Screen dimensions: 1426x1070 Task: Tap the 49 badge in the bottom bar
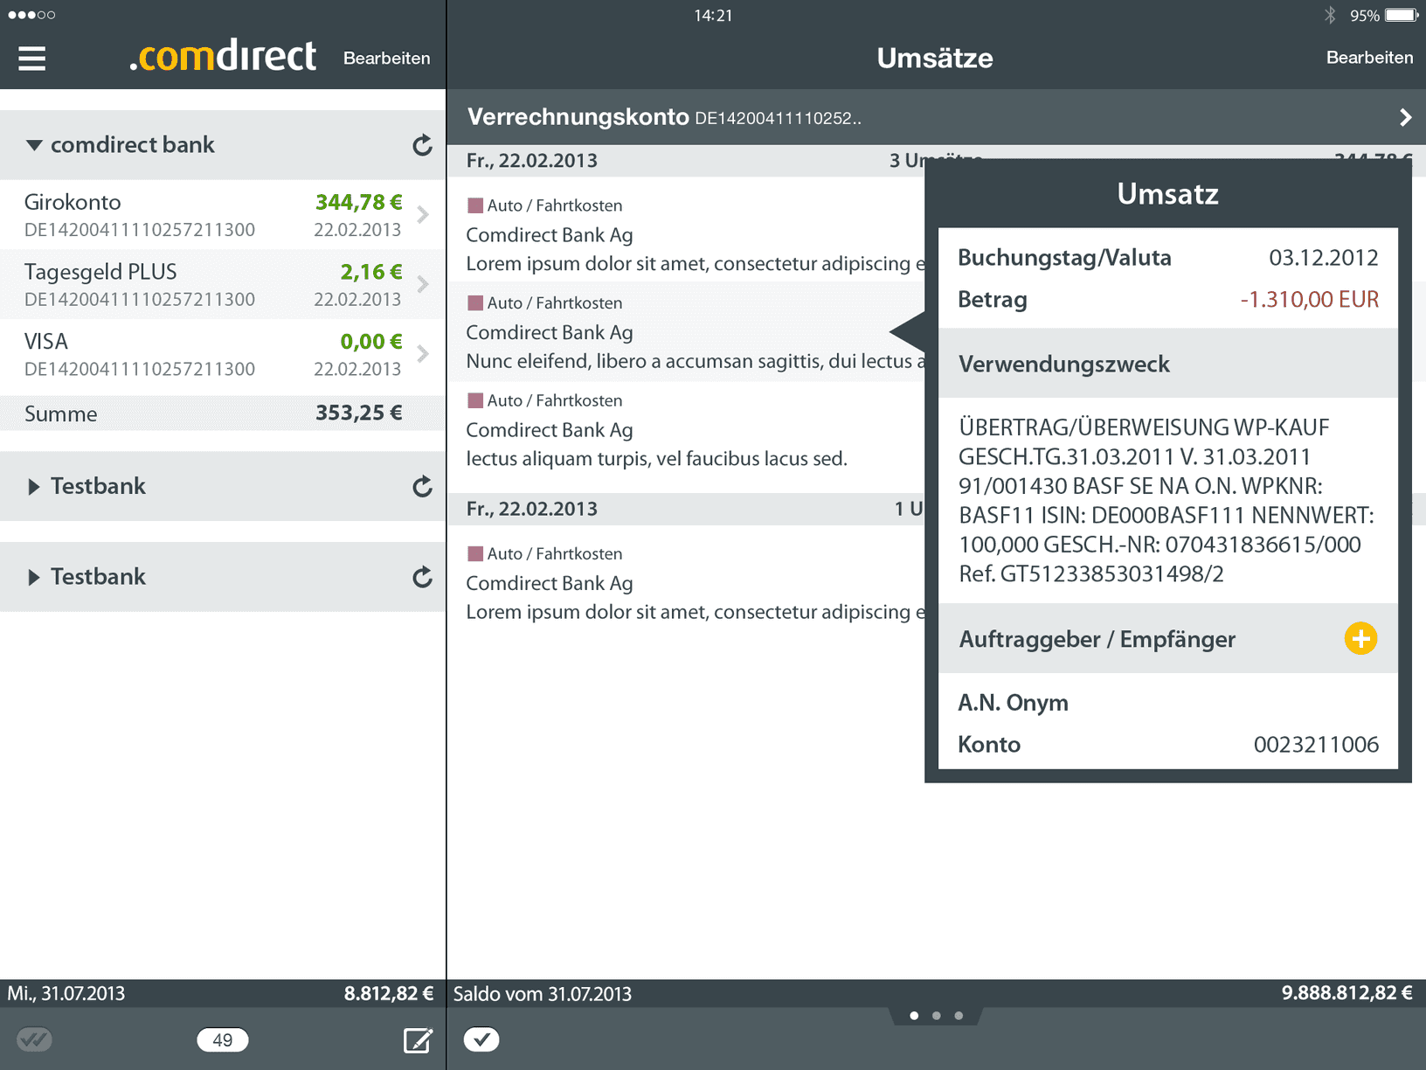pyautogui.click(x=223, y=1039)
